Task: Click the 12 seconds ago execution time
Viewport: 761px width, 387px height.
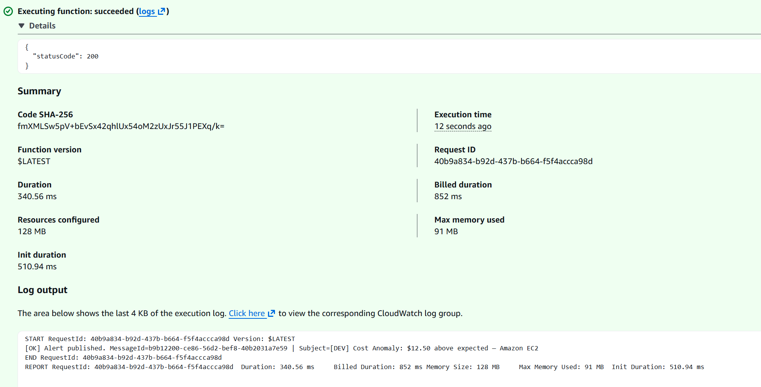Action: 463,126
